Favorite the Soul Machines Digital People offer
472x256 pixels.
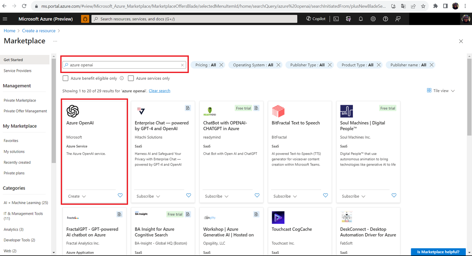[394, 196]
